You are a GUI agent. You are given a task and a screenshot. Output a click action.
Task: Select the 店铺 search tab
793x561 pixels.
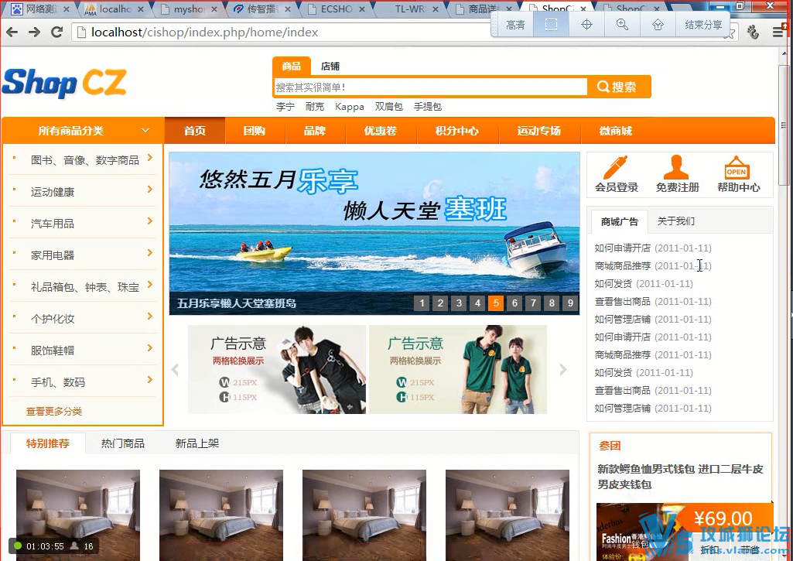click(330, 67)
